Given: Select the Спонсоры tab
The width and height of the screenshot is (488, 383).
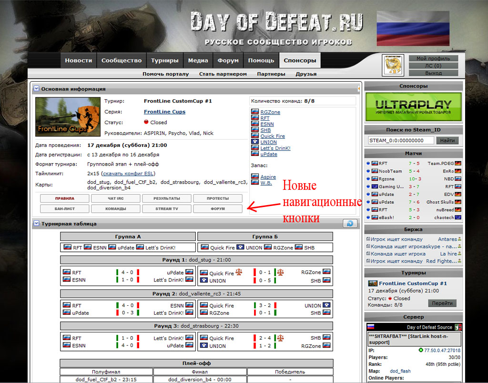Looking at the screenshot, I should 300,61.
